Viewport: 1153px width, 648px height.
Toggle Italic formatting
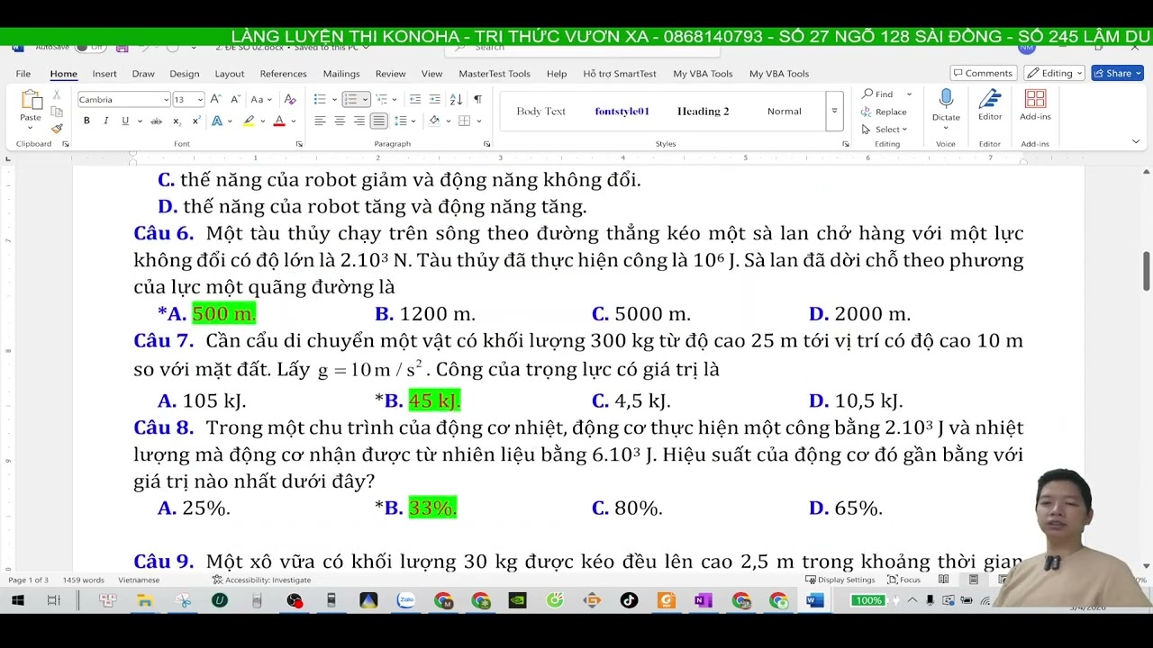click(105, 121)
